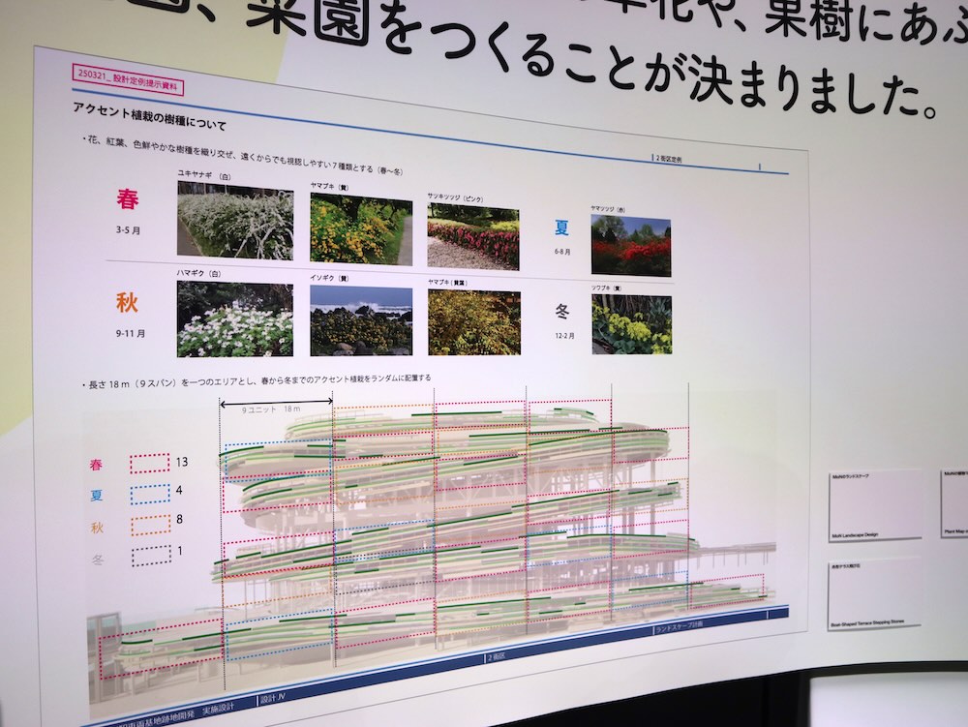Click the white Yukiyanagi spring flower photo

[234, 220]
